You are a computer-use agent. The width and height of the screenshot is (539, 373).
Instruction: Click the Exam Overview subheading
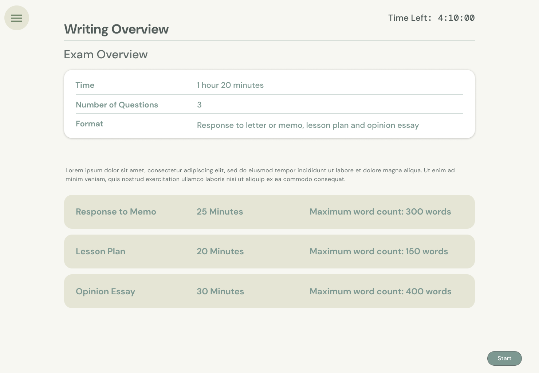coord(106,54)
